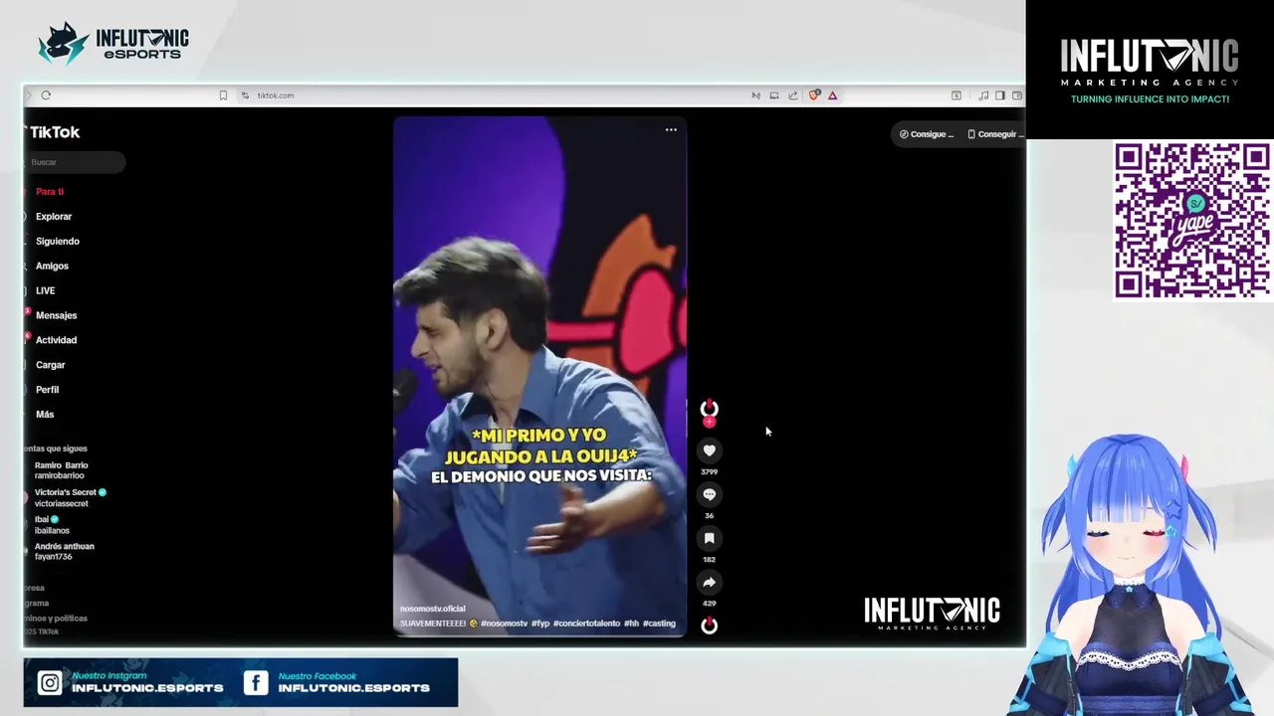Click the picture-in-picture icon in address bar
This screenshot has width=1274, height=716.
pyautogui.click(x=773, y=95)
